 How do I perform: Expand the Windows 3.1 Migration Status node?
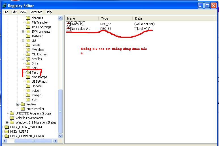pos(7,122)
